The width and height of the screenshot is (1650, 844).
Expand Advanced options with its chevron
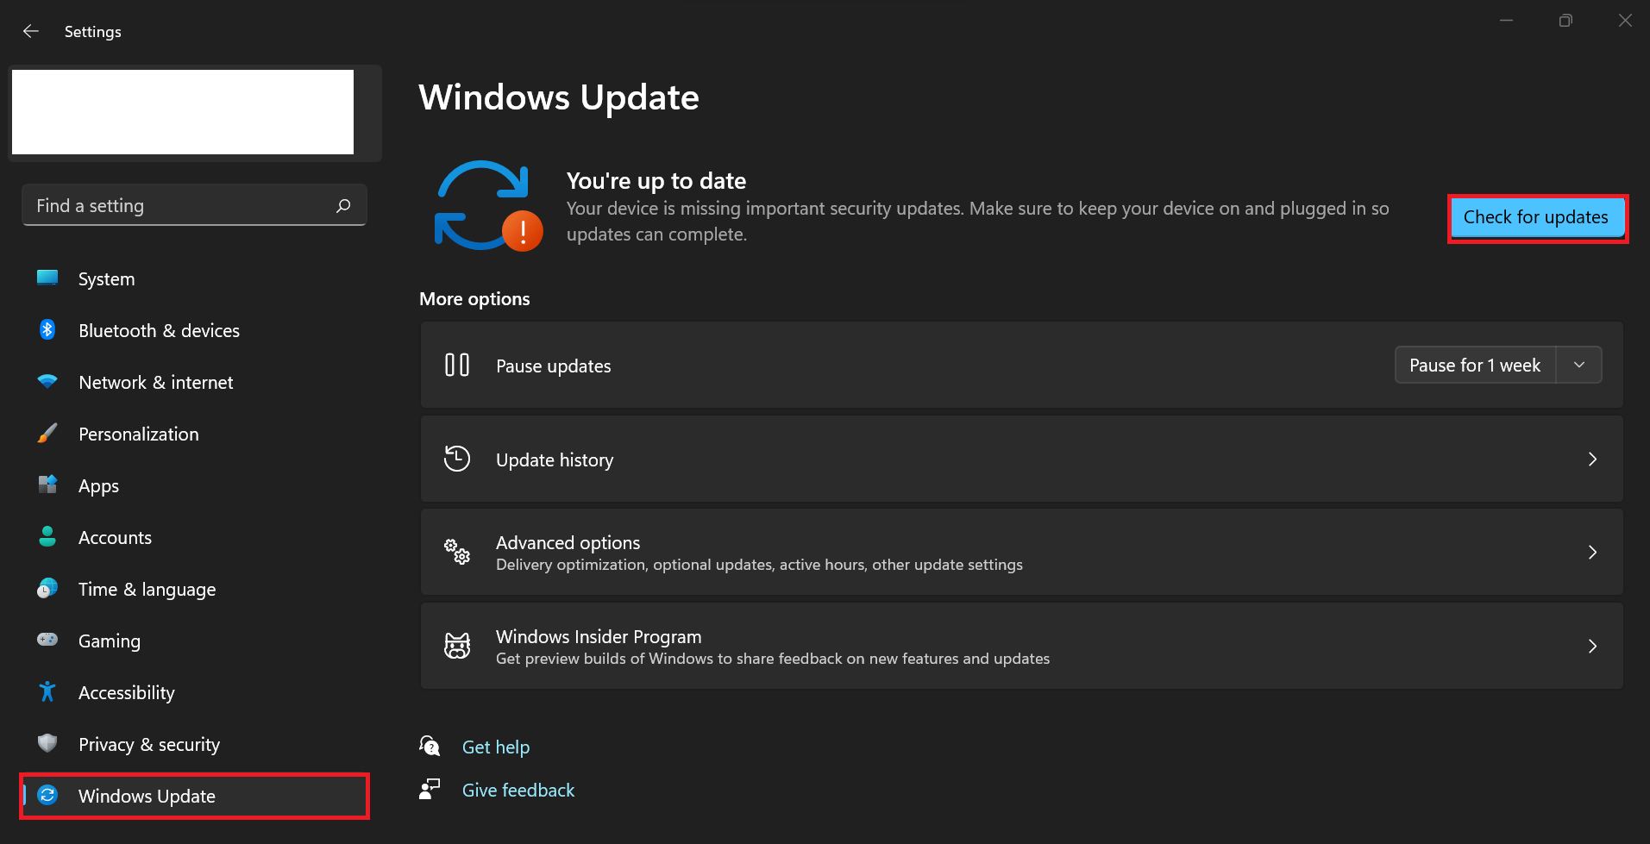[1592, 553]
